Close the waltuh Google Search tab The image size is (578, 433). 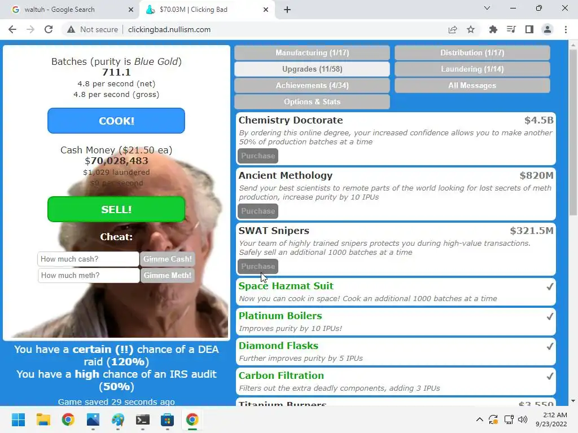pos(131,10)
